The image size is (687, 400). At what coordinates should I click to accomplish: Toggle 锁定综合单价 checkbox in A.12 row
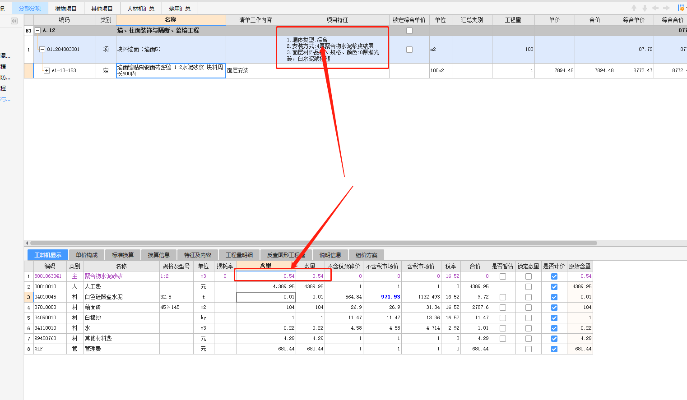409,31
